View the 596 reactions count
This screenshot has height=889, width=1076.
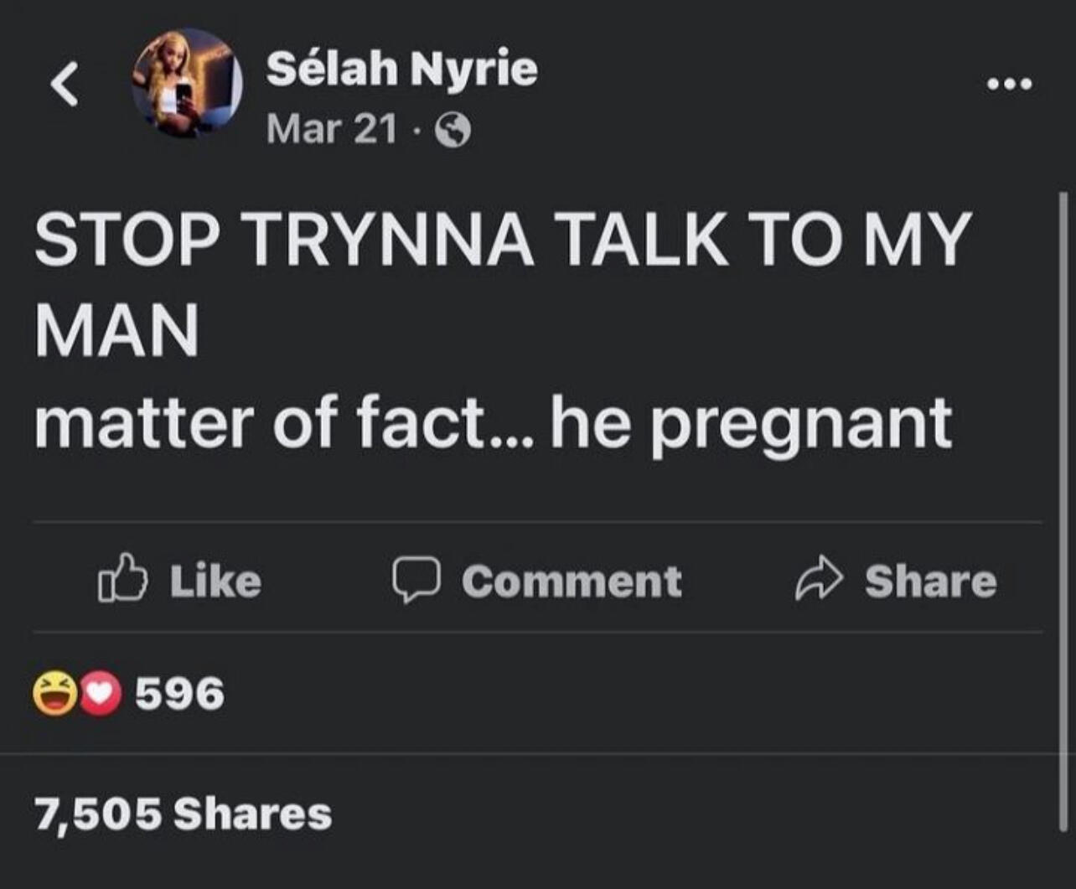click(179, 694)
